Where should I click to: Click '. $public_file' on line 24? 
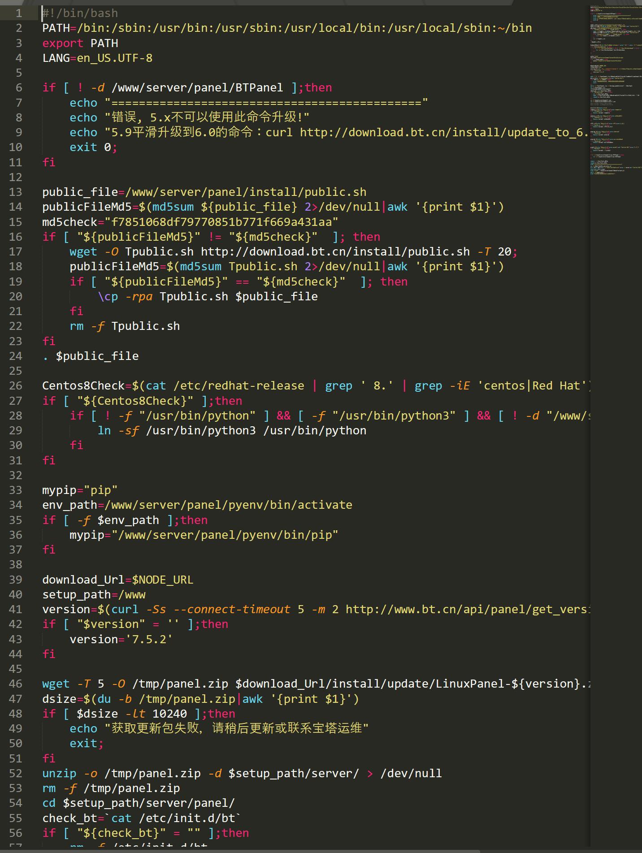[90, 356]
